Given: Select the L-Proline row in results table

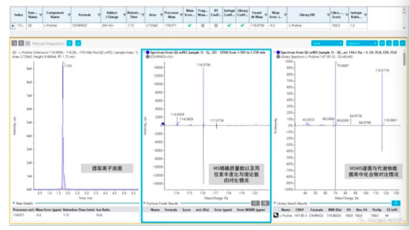Looking at the screenshot, I should click(x=188, y=25).
